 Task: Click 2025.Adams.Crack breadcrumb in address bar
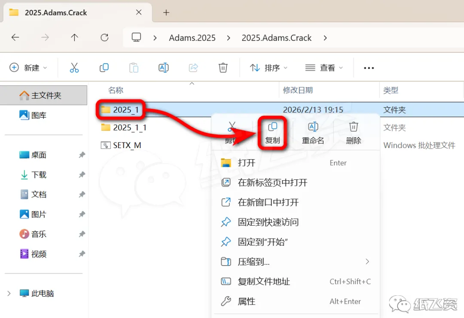pos(276,38)
